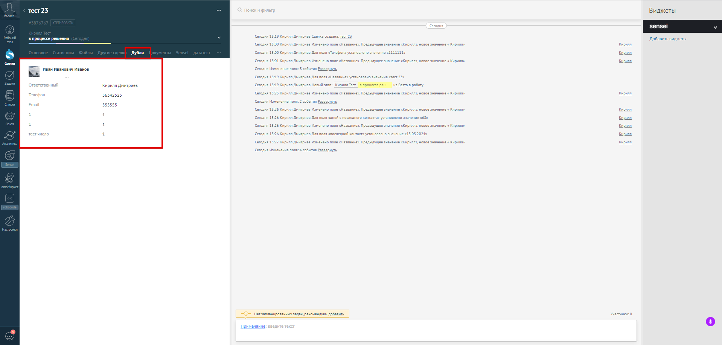The image size is (722, 345).
Task: Expand the pipeline stage dropdown
Action: point(219,38)
